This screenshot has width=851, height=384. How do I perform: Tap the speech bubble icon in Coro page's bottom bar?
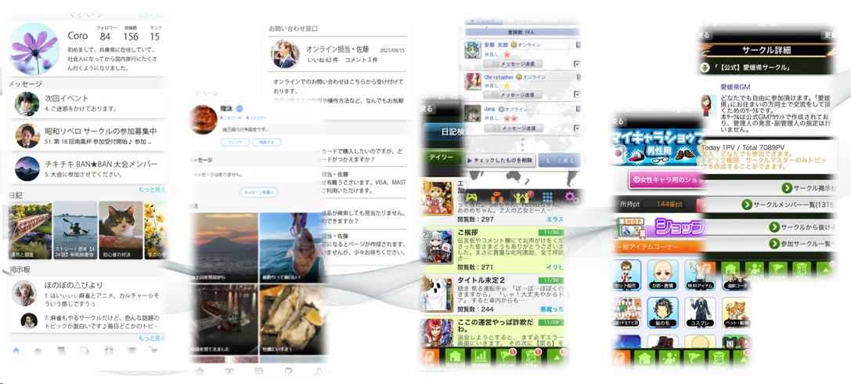(85, 351)
